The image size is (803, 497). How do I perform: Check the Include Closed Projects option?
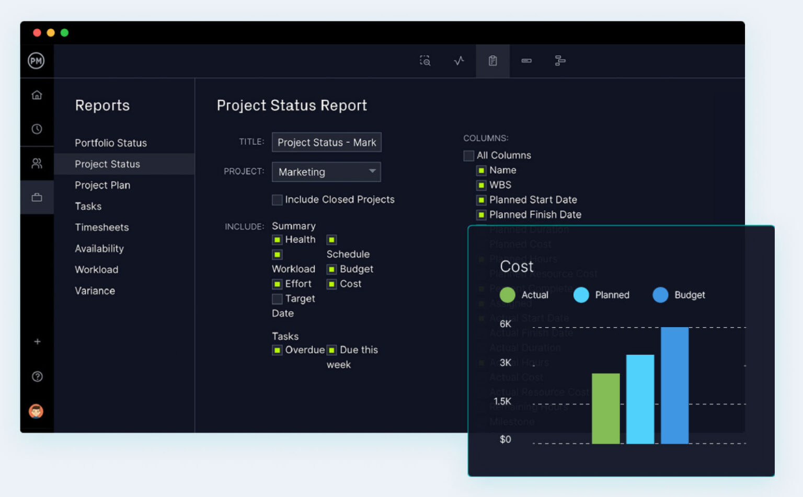(x=277, y=200)
